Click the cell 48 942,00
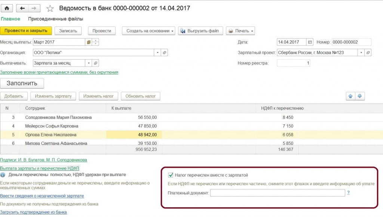 [x=134, y=134]
